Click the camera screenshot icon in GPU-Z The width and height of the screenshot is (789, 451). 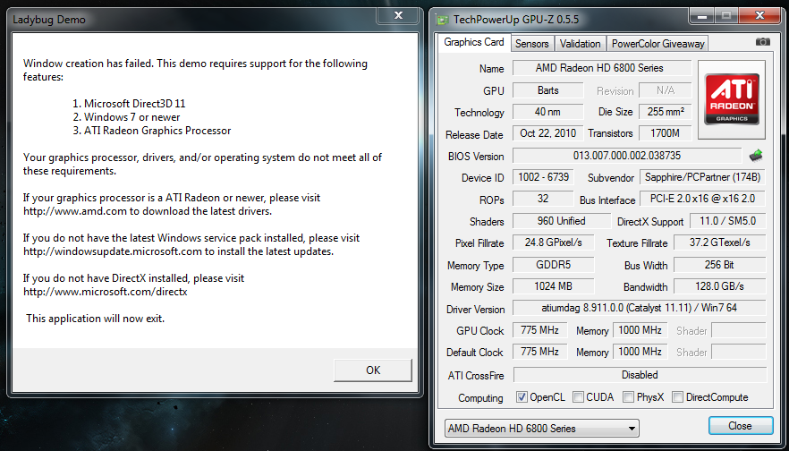(762, 42)
